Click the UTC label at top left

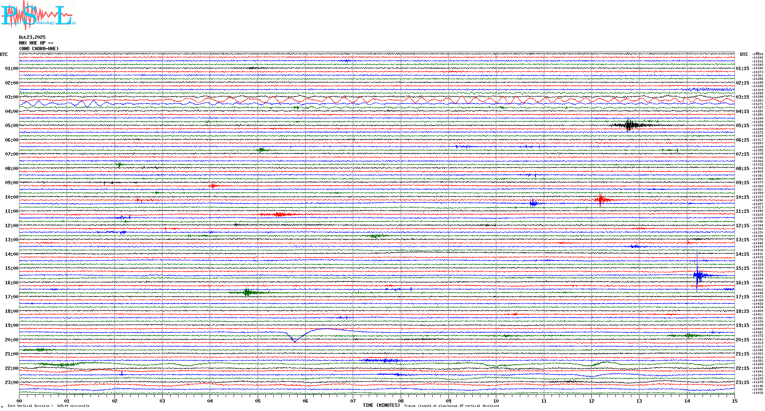click(4, 54)
